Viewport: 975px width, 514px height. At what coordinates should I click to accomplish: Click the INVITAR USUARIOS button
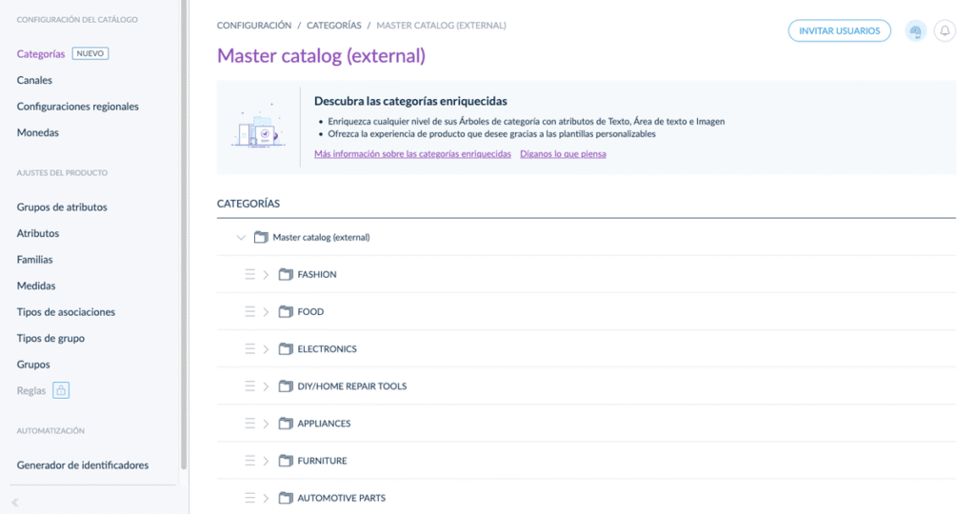840,30
